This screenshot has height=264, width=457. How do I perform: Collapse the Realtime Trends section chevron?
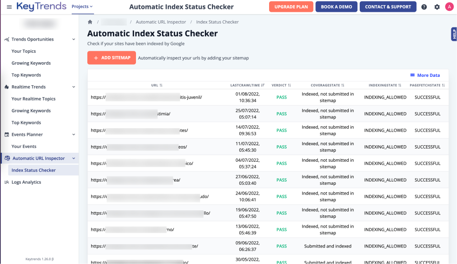pos(74,87)
